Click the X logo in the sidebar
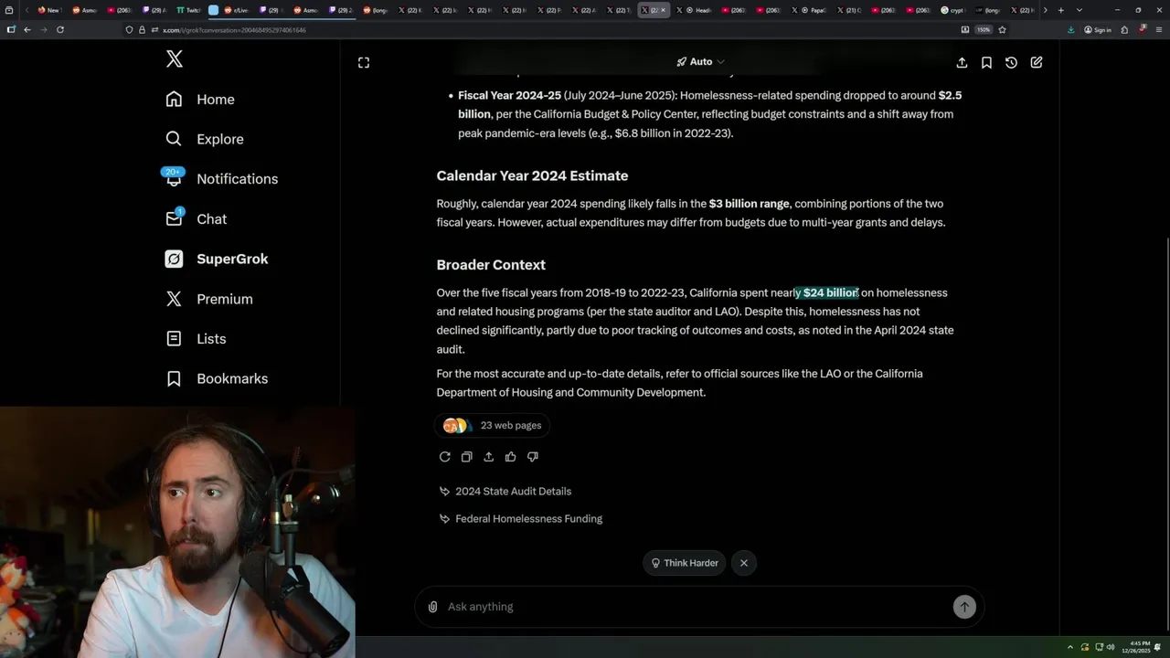The image size is (1170, 658). point(175,59)
